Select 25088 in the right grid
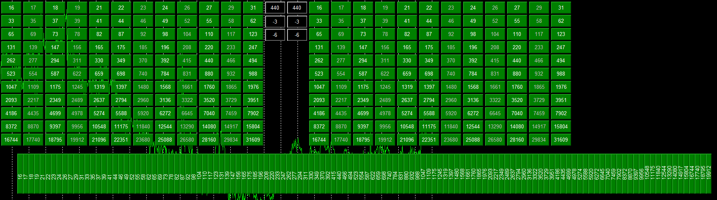The image size is (717, 200). (x=473, y=140)
